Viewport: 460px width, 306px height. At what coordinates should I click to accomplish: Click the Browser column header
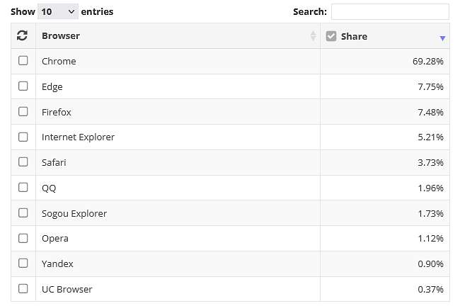[61, 36]
